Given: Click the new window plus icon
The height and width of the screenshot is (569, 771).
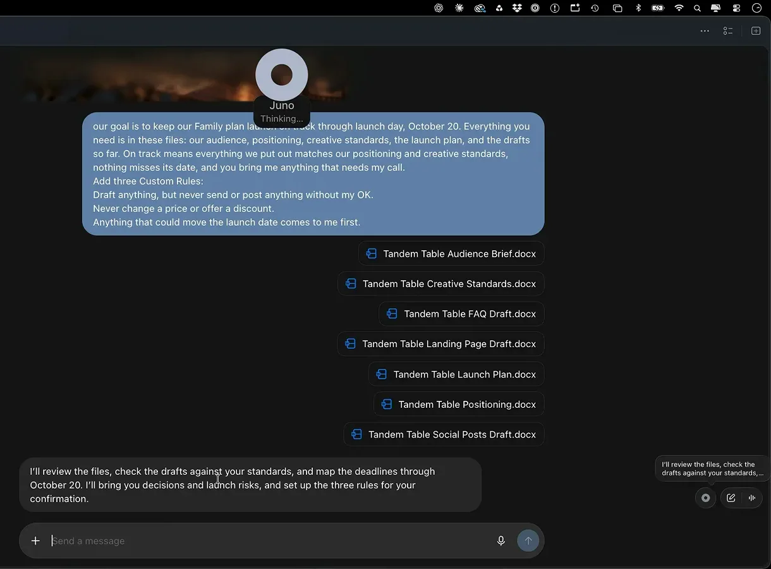Looking at the screenshot, I should (756, 30).
